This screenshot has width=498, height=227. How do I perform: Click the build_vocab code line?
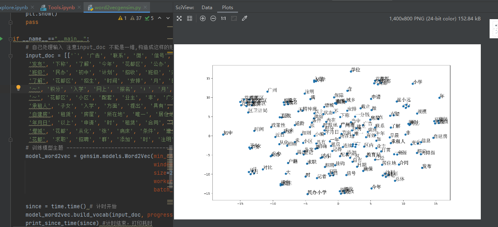click(x=99, y=215)
